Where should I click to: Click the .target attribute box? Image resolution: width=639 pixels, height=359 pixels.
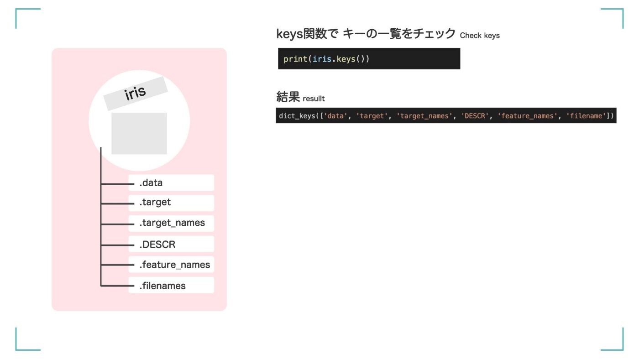click(x=171, y=203)
